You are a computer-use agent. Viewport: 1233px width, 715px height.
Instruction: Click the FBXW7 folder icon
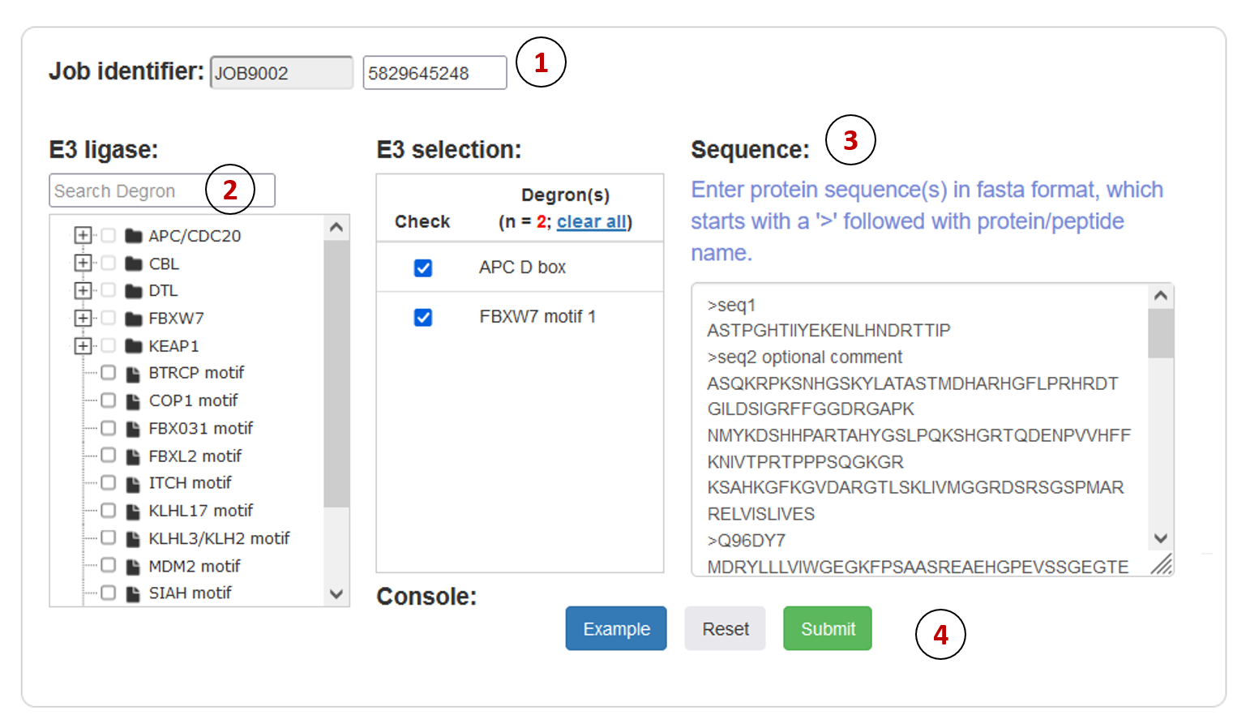134,319
